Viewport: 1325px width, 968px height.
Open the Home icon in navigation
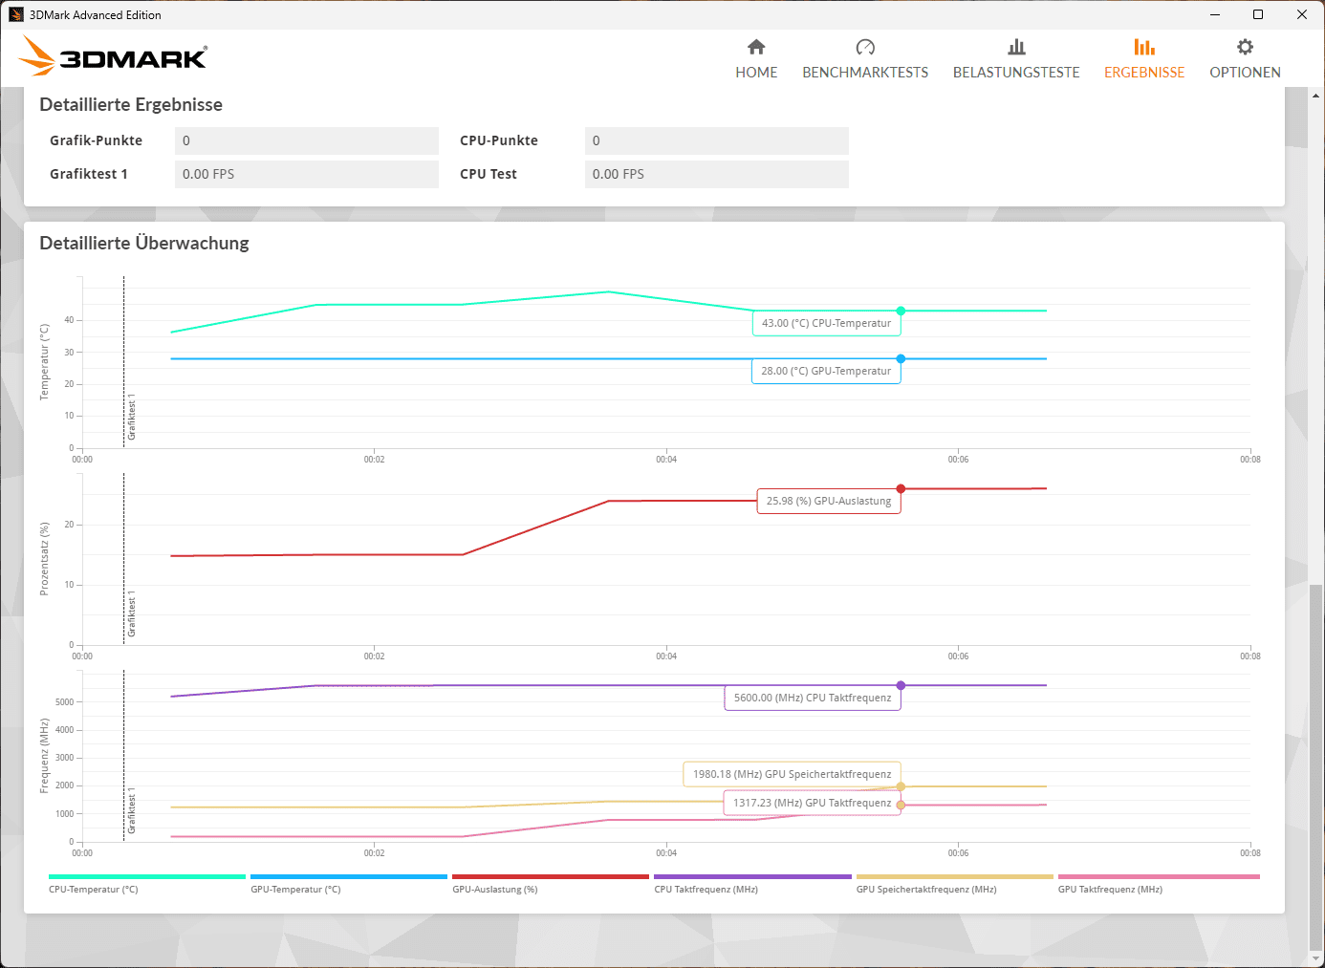756,47
